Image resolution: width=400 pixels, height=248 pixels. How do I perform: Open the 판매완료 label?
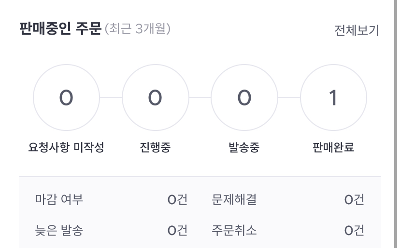pyautogui.click(x=333, y=147)
